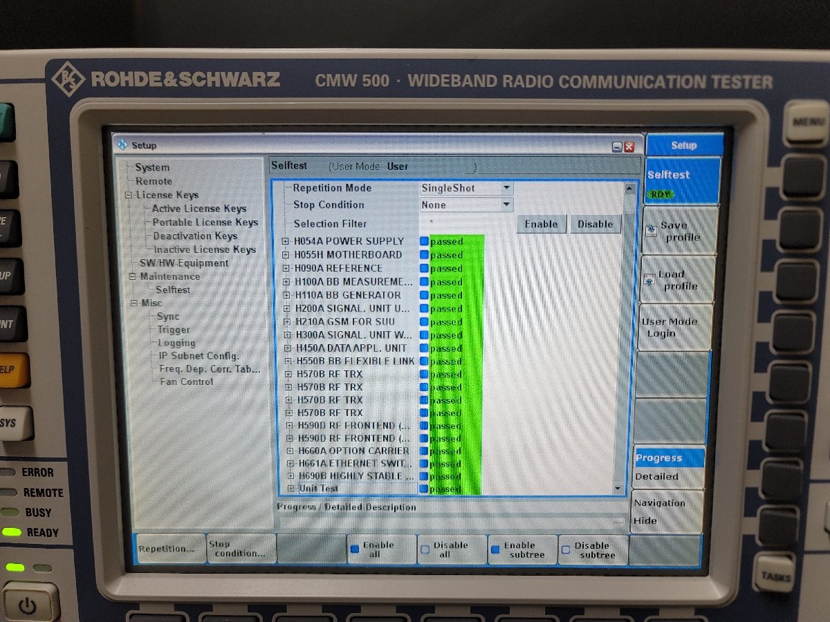The image size is (830, 622).
Task: Collapse the Maintenance tree node
Action: point(133,276)
